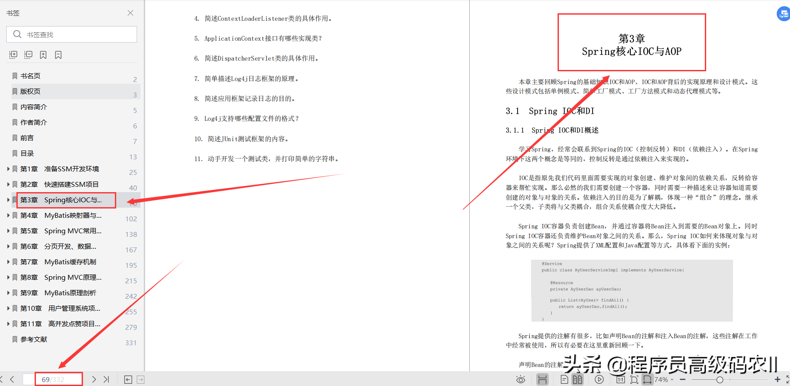Jump to 第1章 准备SSM开发环境
Screen dimensions: 790x386
pos(59,169)
